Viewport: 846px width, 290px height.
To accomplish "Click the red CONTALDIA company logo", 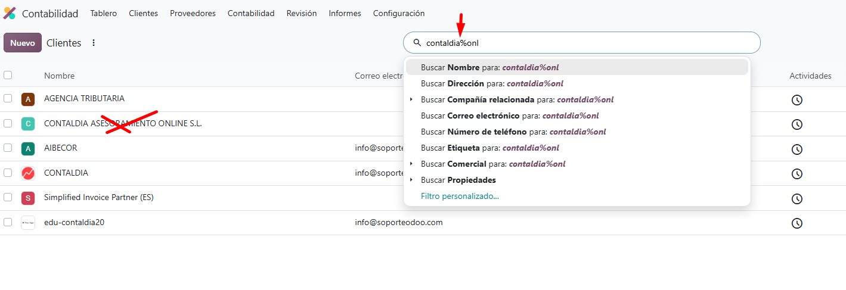I will [27, 173].
